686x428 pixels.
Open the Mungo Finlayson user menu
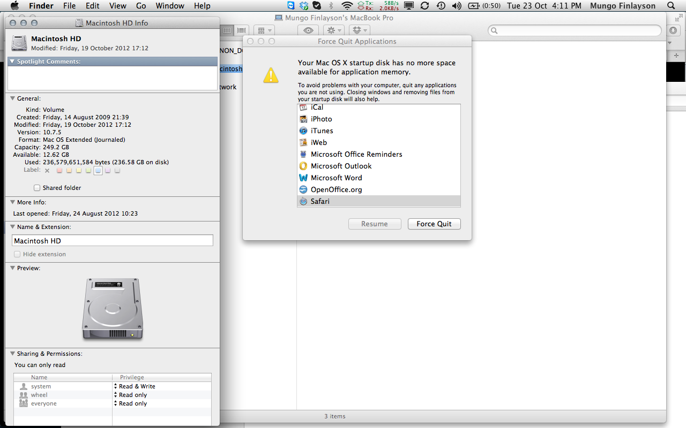coord(622,6)
